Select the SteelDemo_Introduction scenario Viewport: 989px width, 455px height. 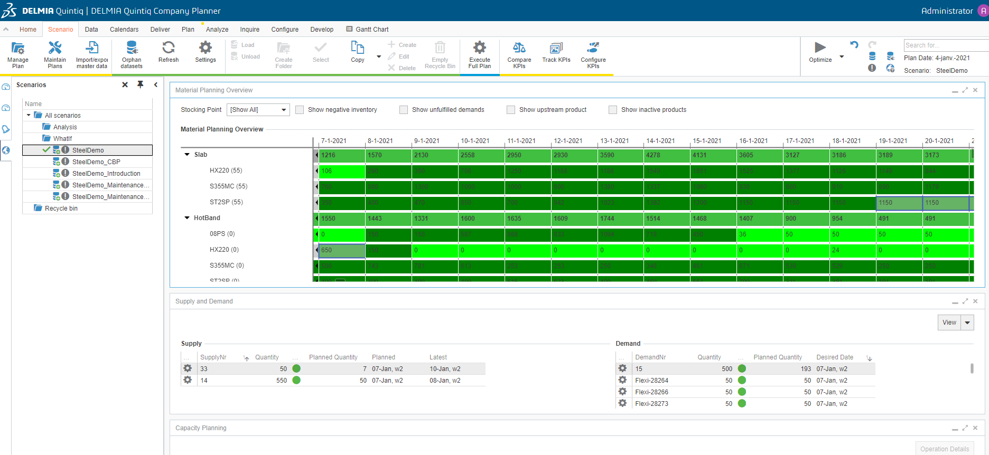[x=106, y=174]
